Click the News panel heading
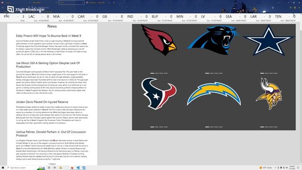Image resolution: width=302 pixels, height=170 pixels. (x=52, y=26)
